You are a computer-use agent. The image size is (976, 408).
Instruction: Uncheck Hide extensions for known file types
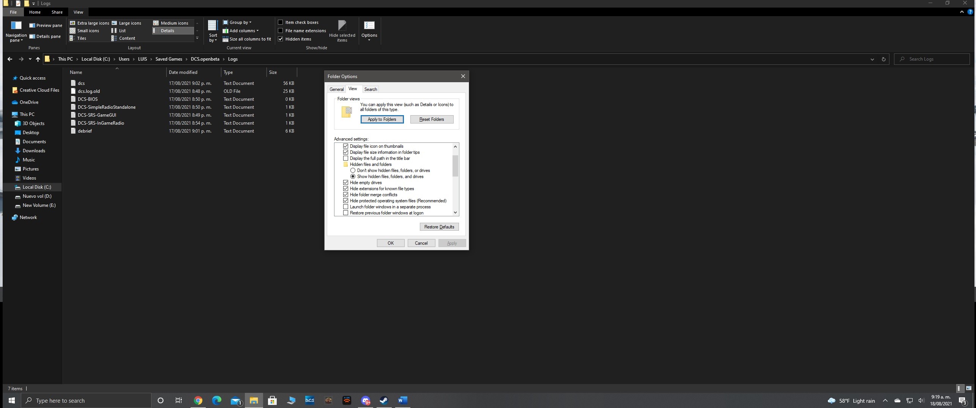click(x=345, y=189)
